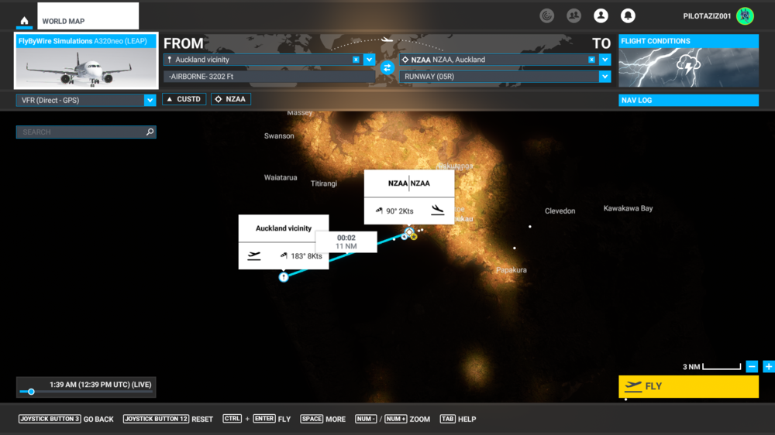The height and width of the screenshot is (435, 775).
Task: Click the NZAA map popup title
Action: (408, 183)
